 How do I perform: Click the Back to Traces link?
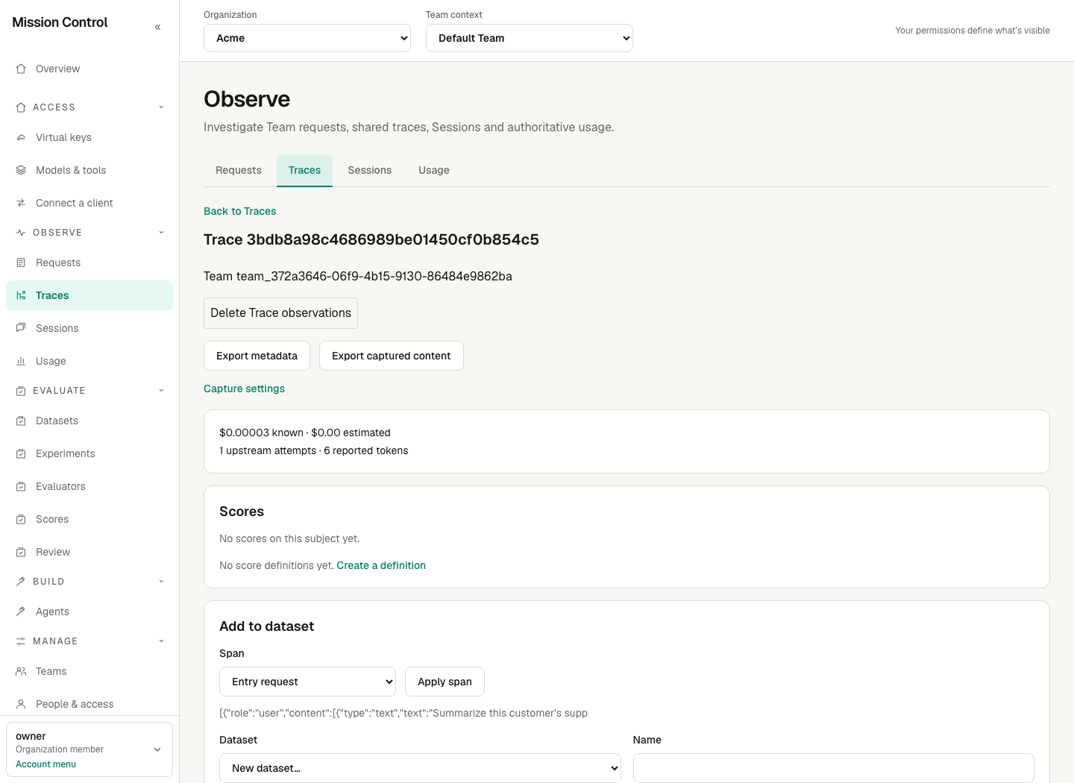coord(240,211)
